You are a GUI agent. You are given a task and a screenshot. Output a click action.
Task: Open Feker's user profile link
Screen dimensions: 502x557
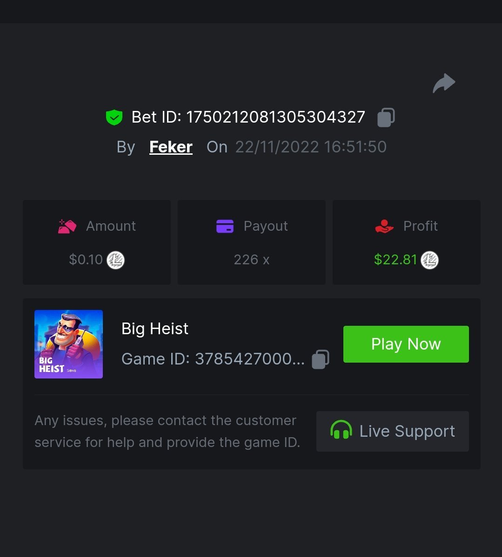[171, 147]
